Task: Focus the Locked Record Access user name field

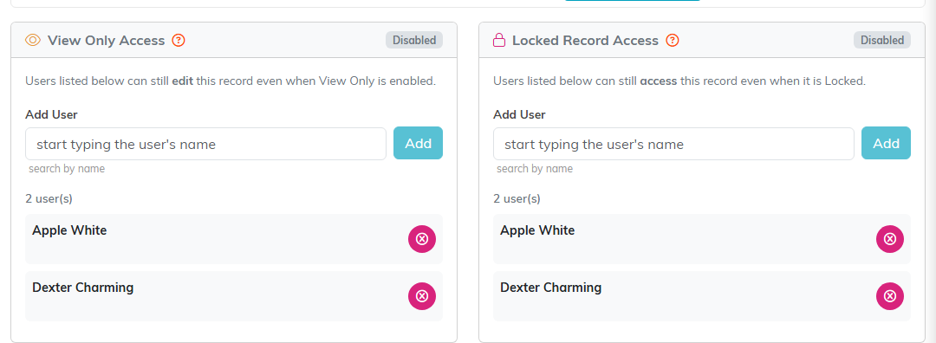Action: tap(673, 144)
